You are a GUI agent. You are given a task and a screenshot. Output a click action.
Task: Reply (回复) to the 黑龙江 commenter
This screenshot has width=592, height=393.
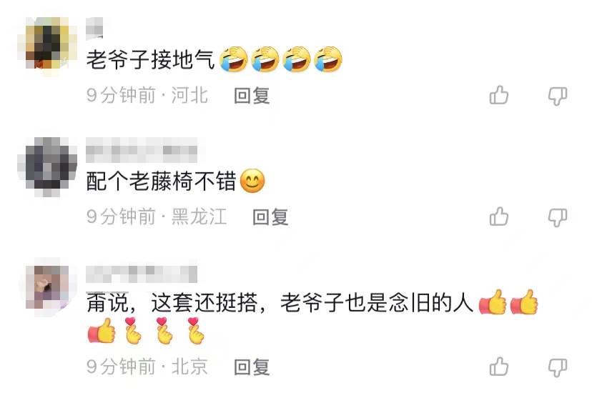[270, 217]
